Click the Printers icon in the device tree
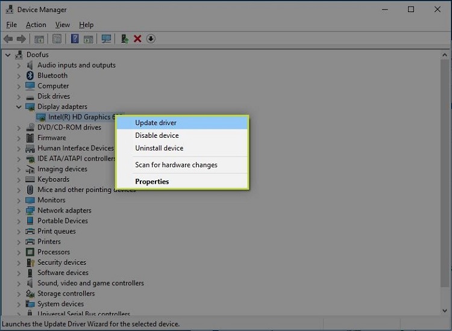Screen dimensions: 452x331 pos(30,241)
